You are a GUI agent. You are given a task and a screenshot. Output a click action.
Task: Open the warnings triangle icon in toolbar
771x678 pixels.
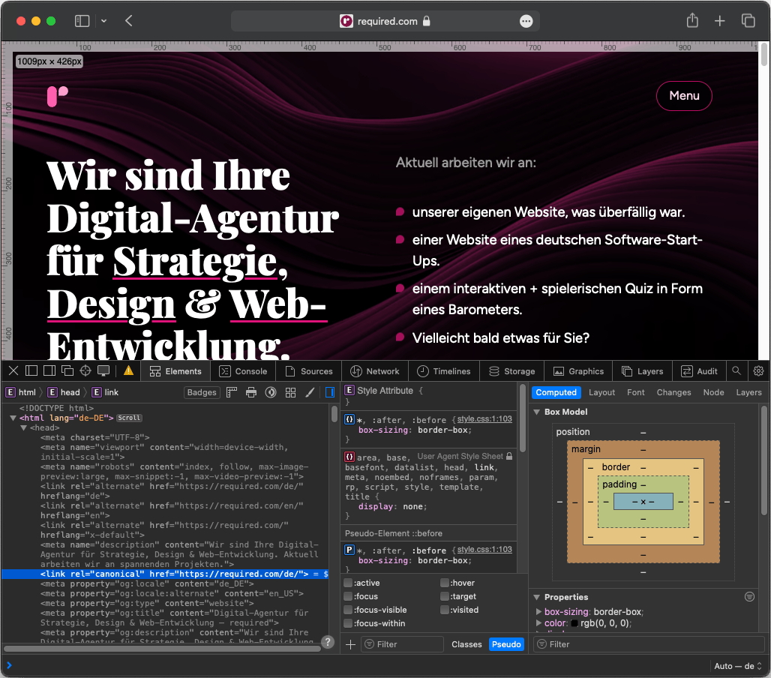[128, 370]
